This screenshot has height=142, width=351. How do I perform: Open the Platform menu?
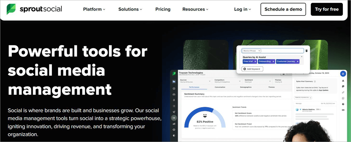[94, 9]
